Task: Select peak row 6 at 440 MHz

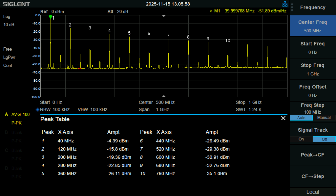Action: coord(185,141)
